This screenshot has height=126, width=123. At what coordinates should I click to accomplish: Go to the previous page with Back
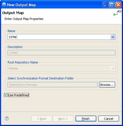pyautogui.click(x=42, y=119)
